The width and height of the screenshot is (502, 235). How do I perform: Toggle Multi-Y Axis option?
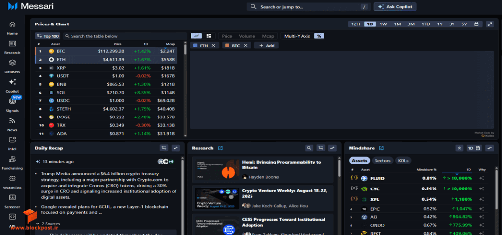tap(297, 36)
